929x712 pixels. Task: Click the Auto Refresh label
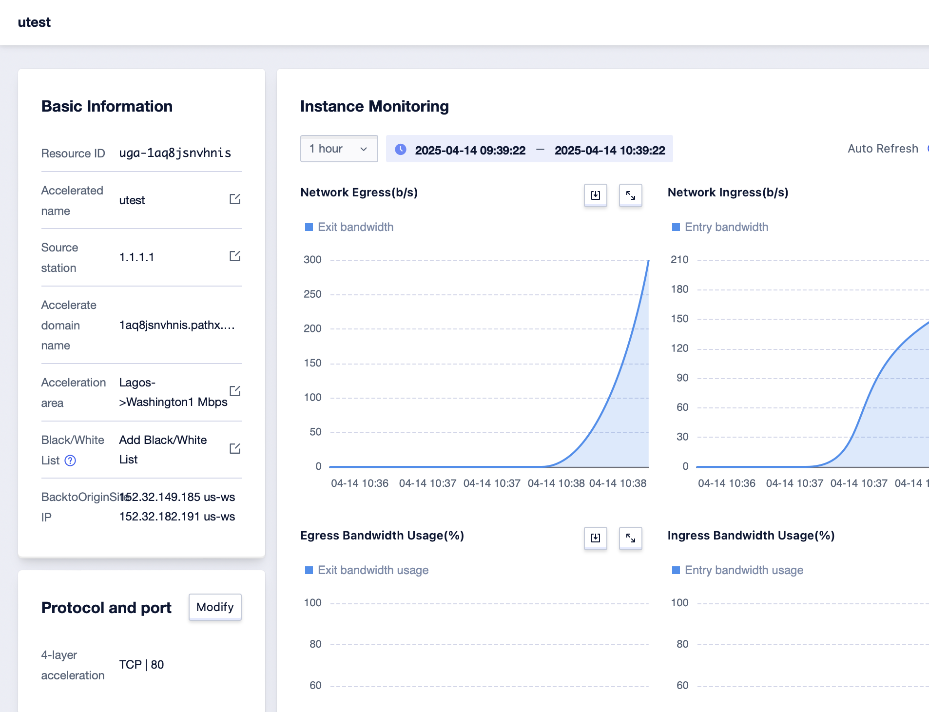click(x=883, y=149)
